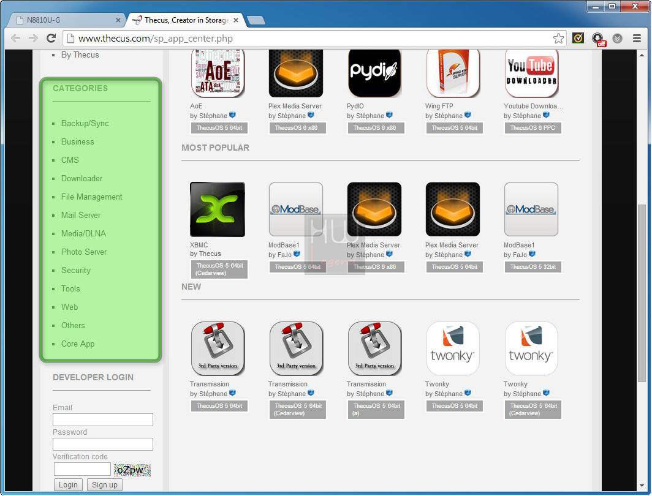Viewport: 652px width, 496px height.
Task: View the Photo Server category
Action: [83, 252]
